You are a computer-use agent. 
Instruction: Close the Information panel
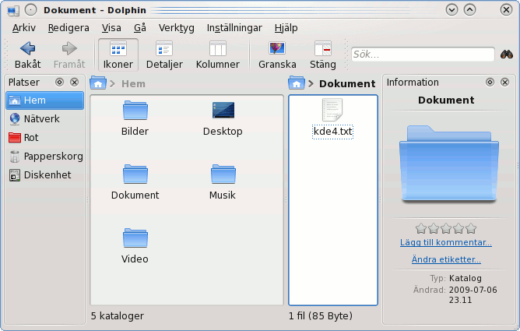pos(504,82)
